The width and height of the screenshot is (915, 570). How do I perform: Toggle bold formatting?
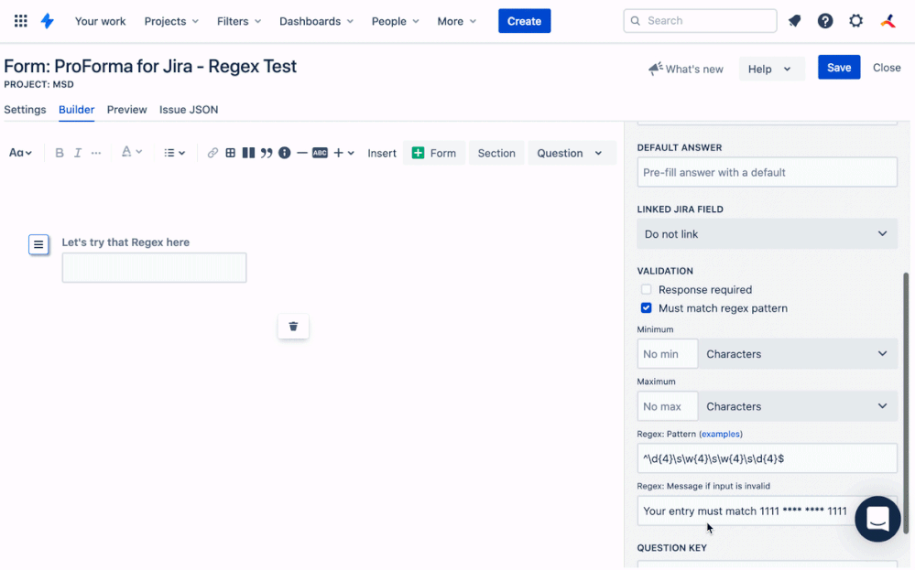pyautogui.click(x=59, y=153)
